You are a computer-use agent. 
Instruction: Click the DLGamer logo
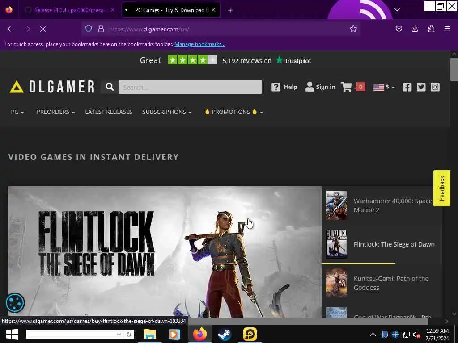[x=52, y=87]
